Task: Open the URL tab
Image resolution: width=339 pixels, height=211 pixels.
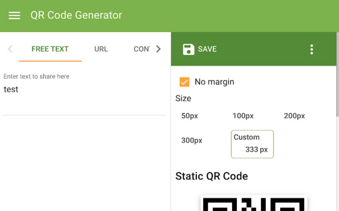Action: [101, 49]
